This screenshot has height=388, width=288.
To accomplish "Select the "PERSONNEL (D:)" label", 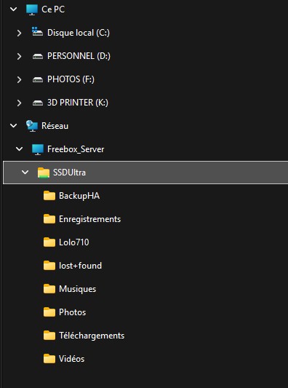I will click(x=79, y=56).
